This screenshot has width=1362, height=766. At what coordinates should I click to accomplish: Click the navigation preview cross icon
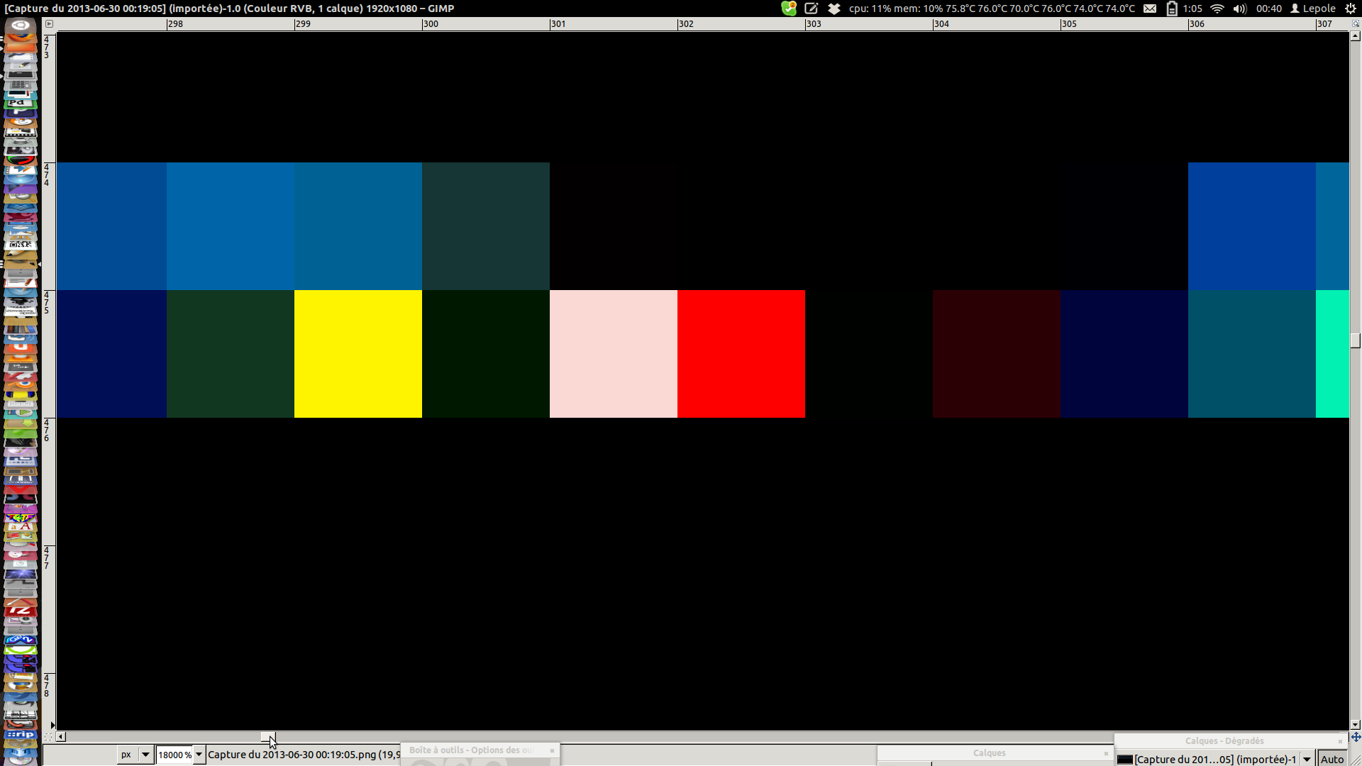point(1356,737)
